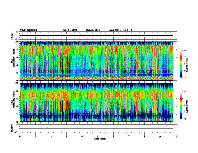
Task: Click the "-7" label on ch.2 colorbar
Action: point(184,98)
